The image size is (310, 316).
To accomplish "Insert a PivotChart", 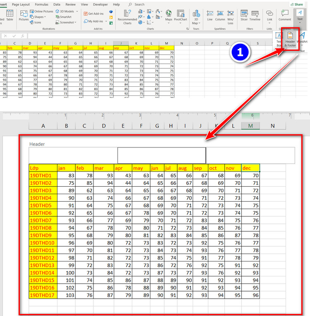I will tap(180, 16).
